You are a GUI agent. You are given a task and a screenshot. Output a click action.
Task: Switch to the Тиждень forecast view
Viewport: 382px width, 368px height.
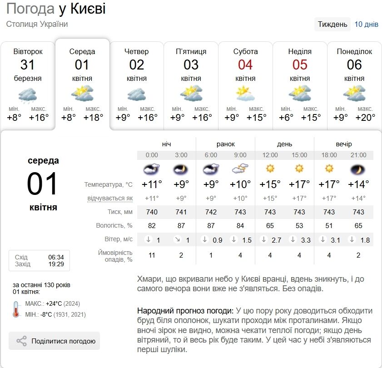coord(332,24)
